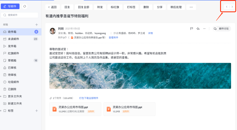
Task: Click the 删除 delete button
Action: pyautogui.click(x=146, y=7)
